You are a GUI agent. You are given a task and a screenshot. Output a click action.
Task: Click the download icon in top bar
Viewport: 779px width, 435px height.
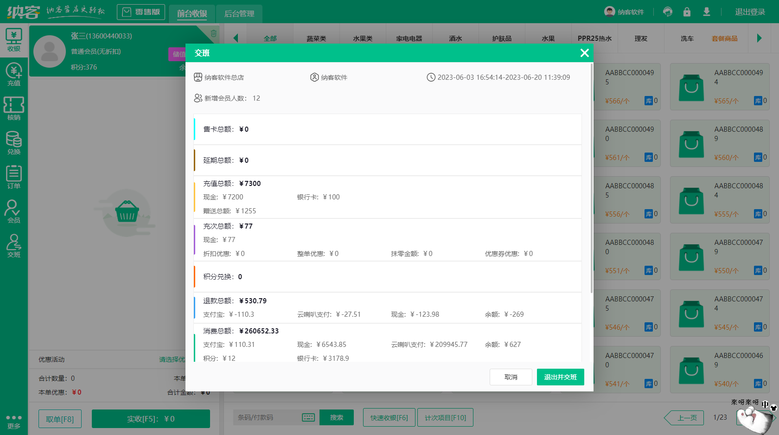(706, 12)
